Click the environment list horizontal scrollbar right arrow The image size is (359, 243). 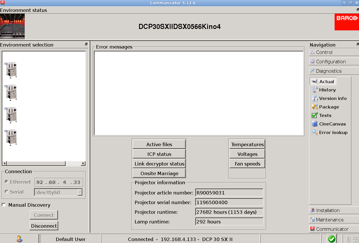83,164
